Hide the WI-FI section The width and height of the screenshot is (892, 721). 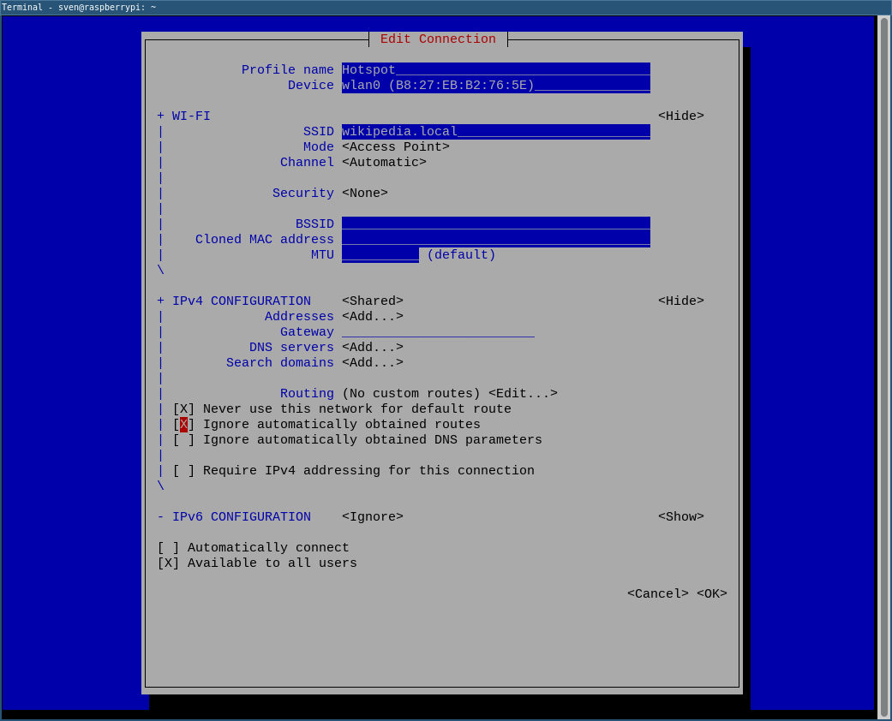(x=680, y=116)
